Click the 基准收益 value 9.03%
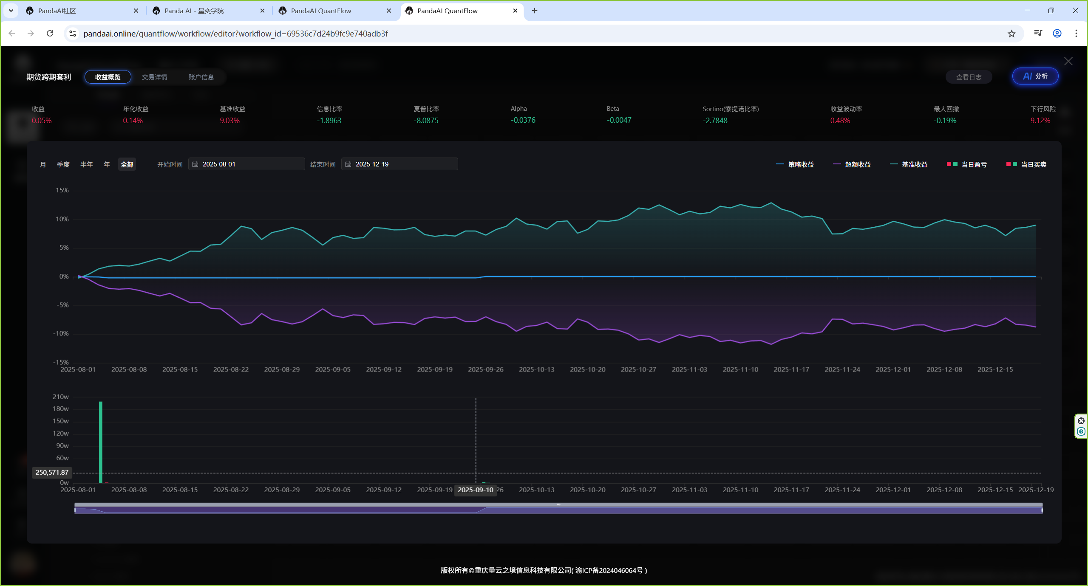The image size is (1088, 586). pos(230,121)
